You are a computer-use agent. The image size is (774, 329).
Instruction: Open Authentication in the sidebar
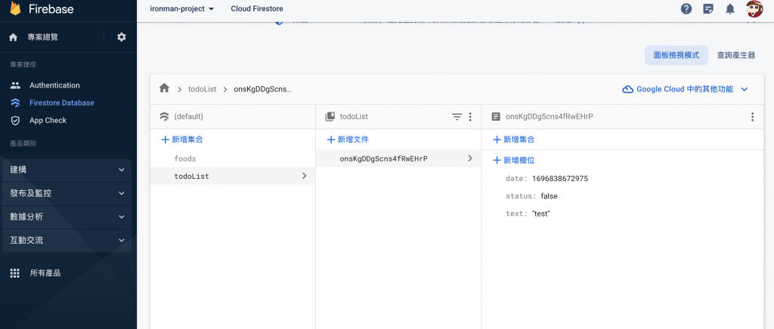pyautogui.click(x=54, y=85)
